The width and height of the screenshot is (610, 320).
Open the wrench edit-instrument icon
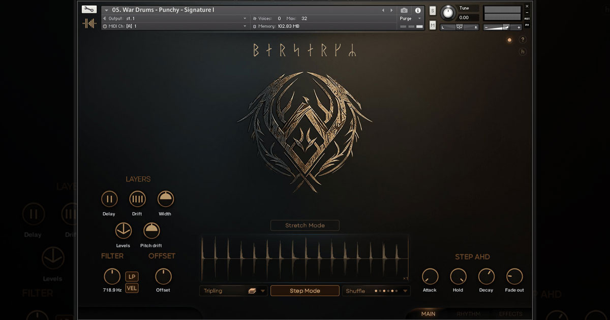tap(89, 9)
